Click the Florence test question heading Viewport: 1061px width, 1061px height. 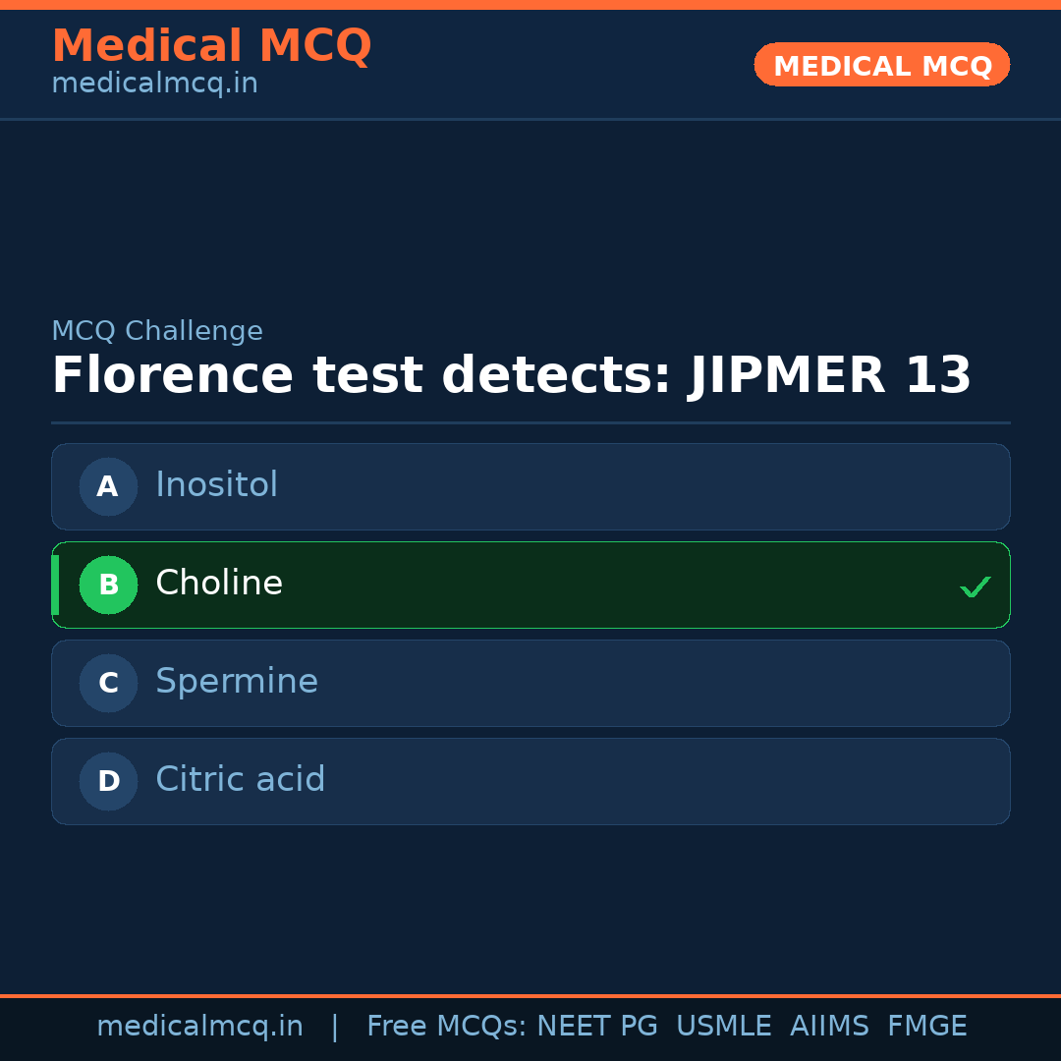tap(511, 376)
